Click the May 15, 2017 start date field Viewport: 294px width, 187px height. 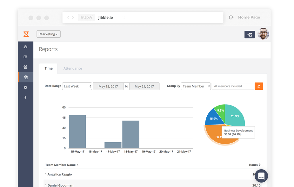[x=108, y=86]
